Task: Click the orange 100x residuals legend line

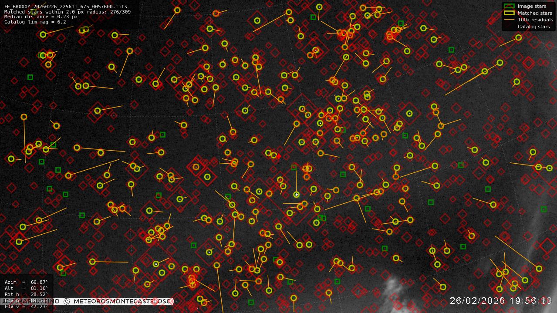Action: 509,20
